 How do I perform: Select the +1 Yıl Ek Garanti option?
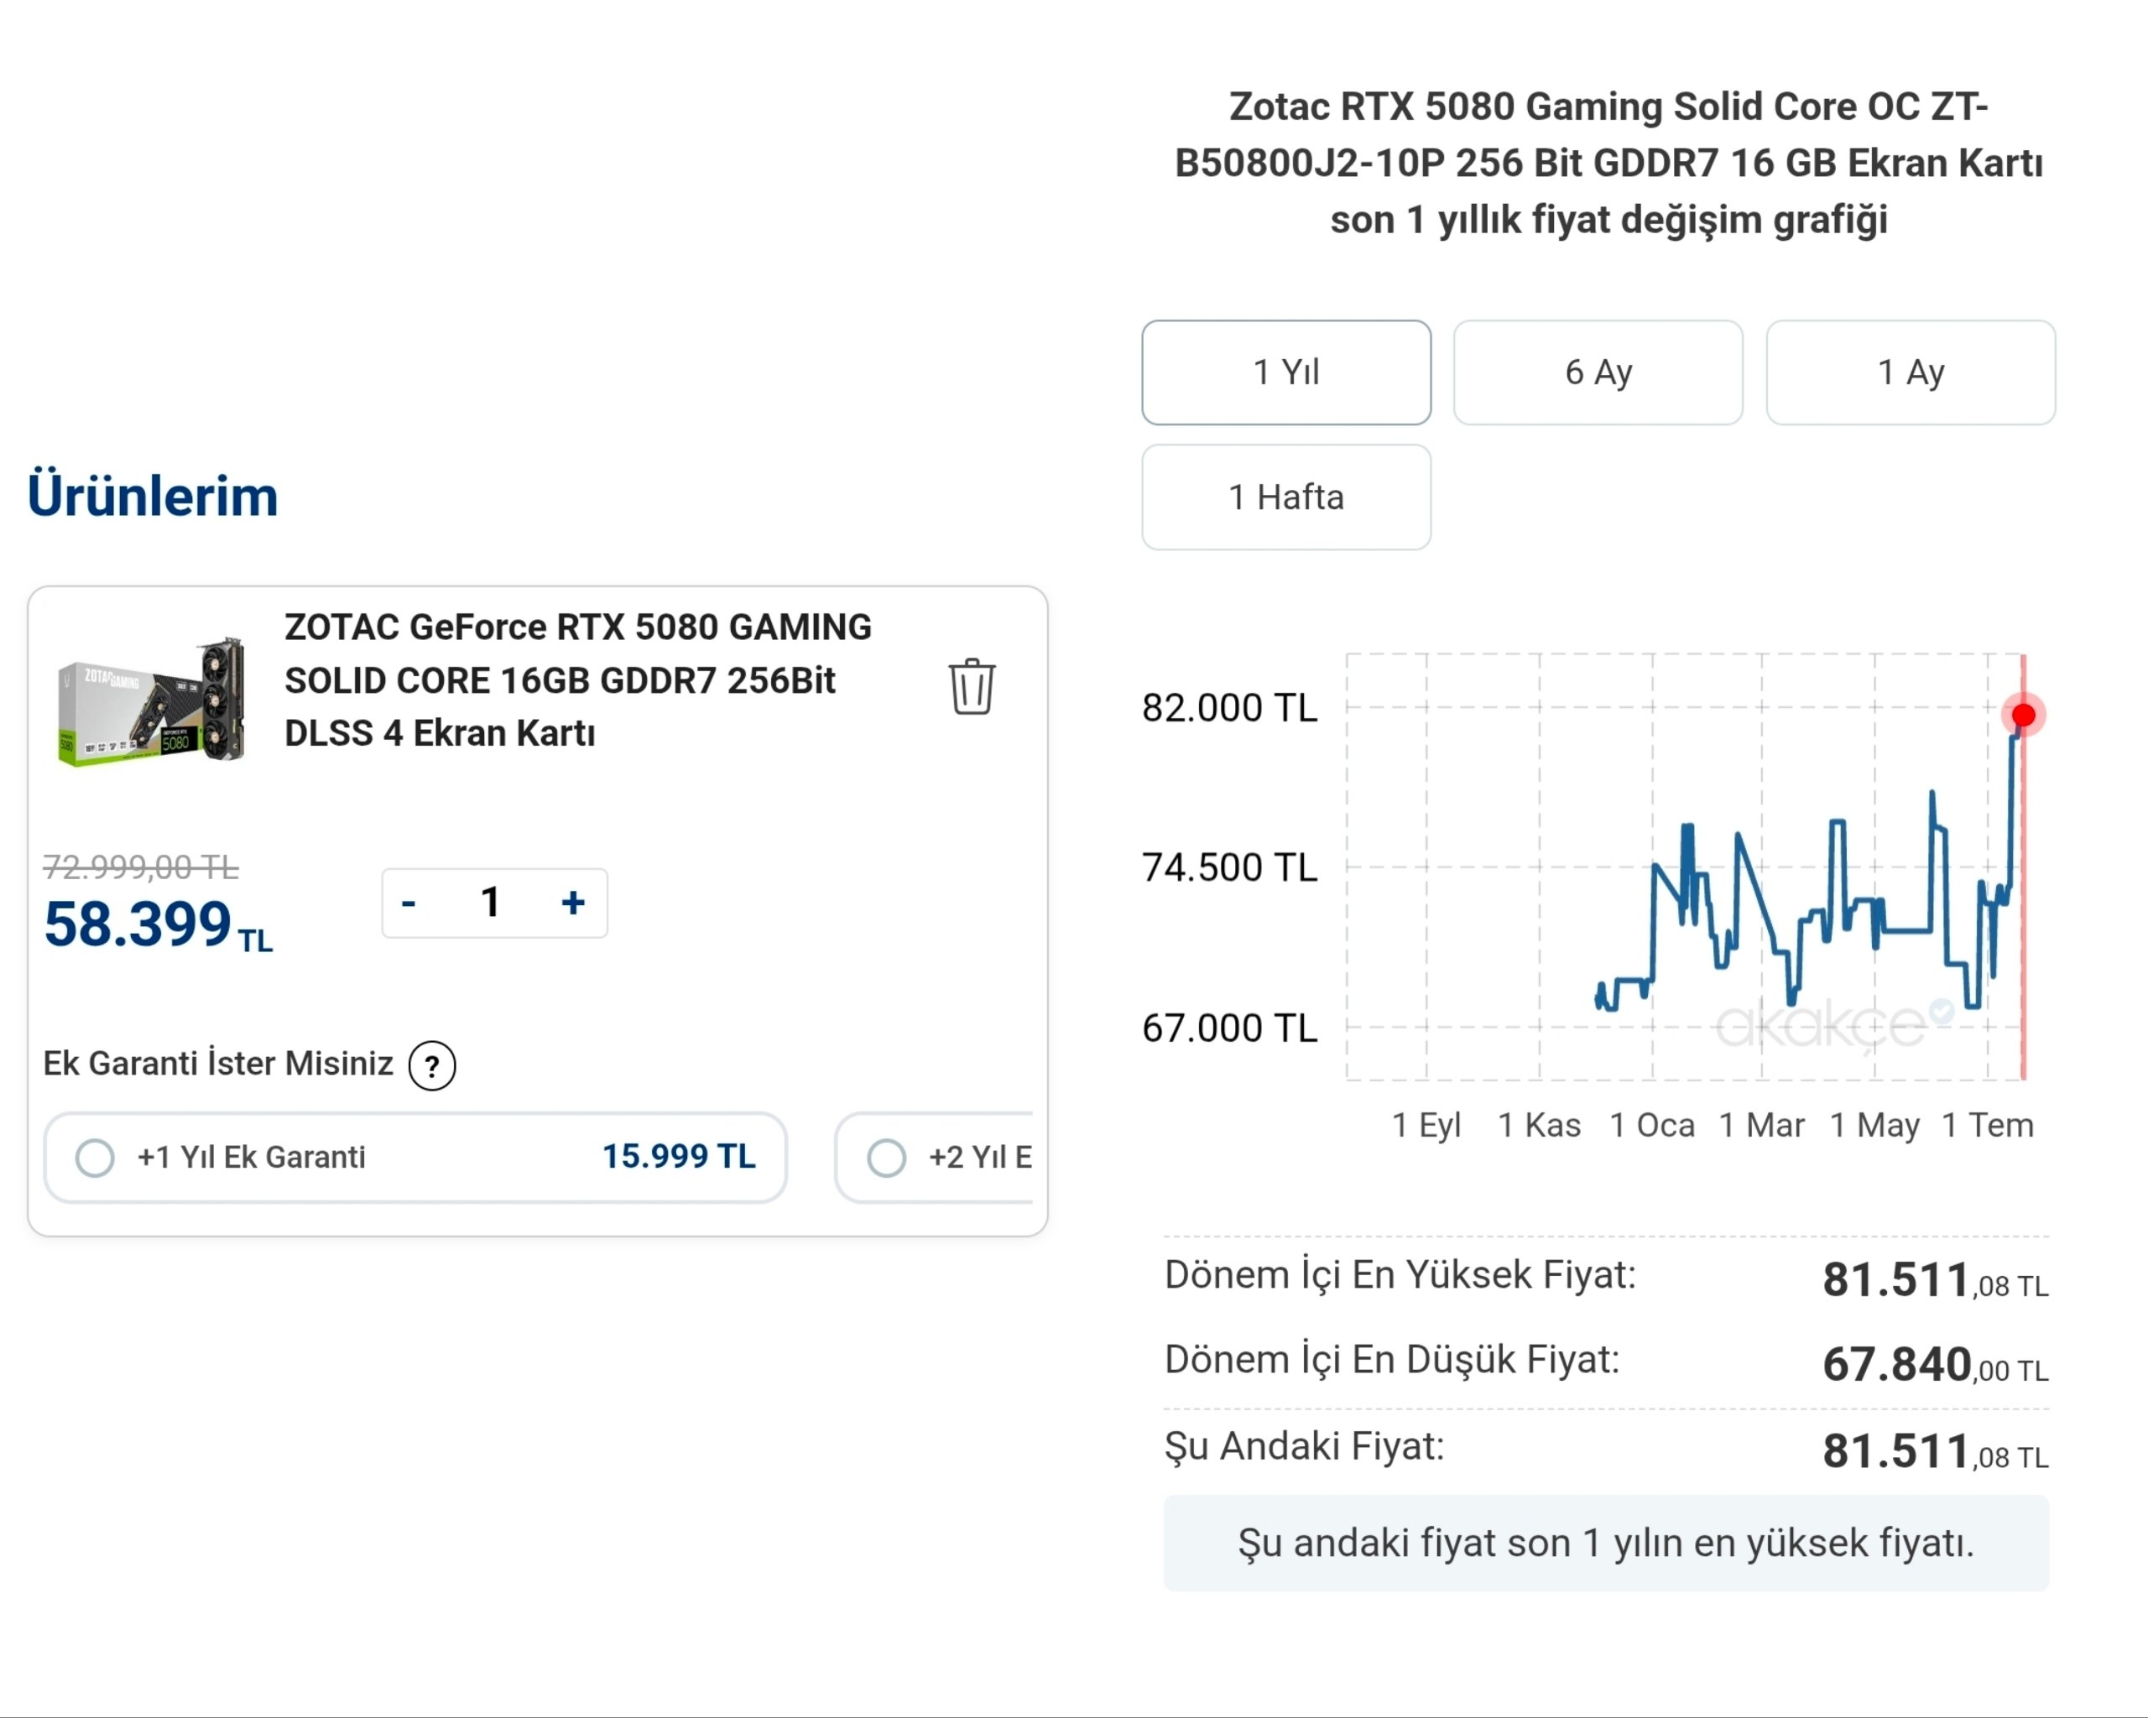coord(415,1158)
